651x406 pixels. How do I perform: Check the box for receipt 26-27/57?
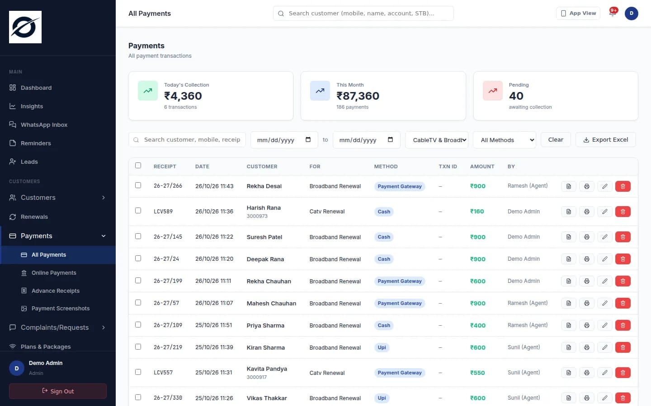click(x=138, y=303)
